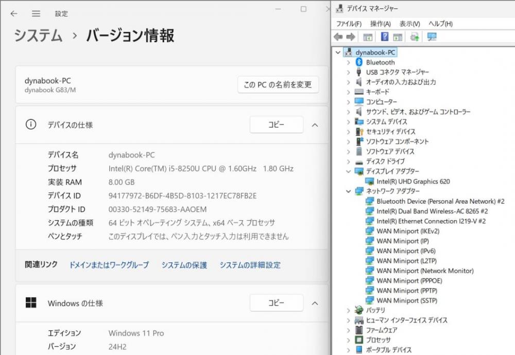Viewport: 515px width, 355px height.
Task: Click the Intel UHD Graphics 620 device icon
Action: click(369, 182)
